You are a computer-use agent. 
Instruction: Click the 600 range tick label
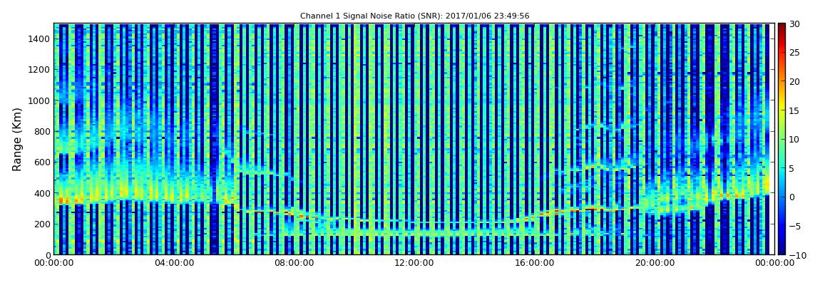coord(42,162)
